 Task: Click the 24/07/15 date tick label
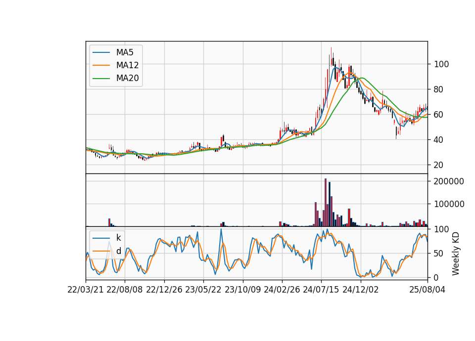[321, 290]
